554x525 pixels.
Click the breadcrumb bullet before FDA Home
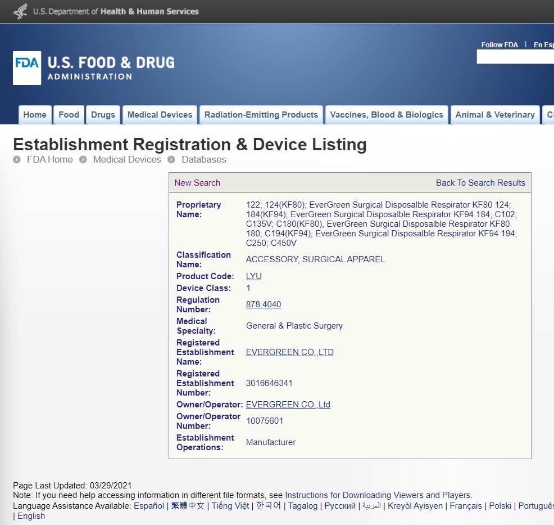coord(17,160)
